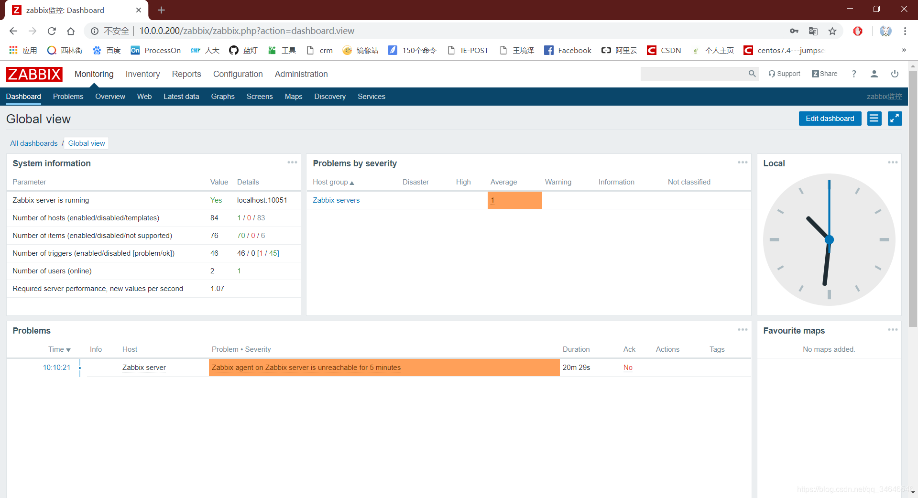Click the Zabbix server host link
The width and height of the screenshot is (918, 498).
point(144,368)
